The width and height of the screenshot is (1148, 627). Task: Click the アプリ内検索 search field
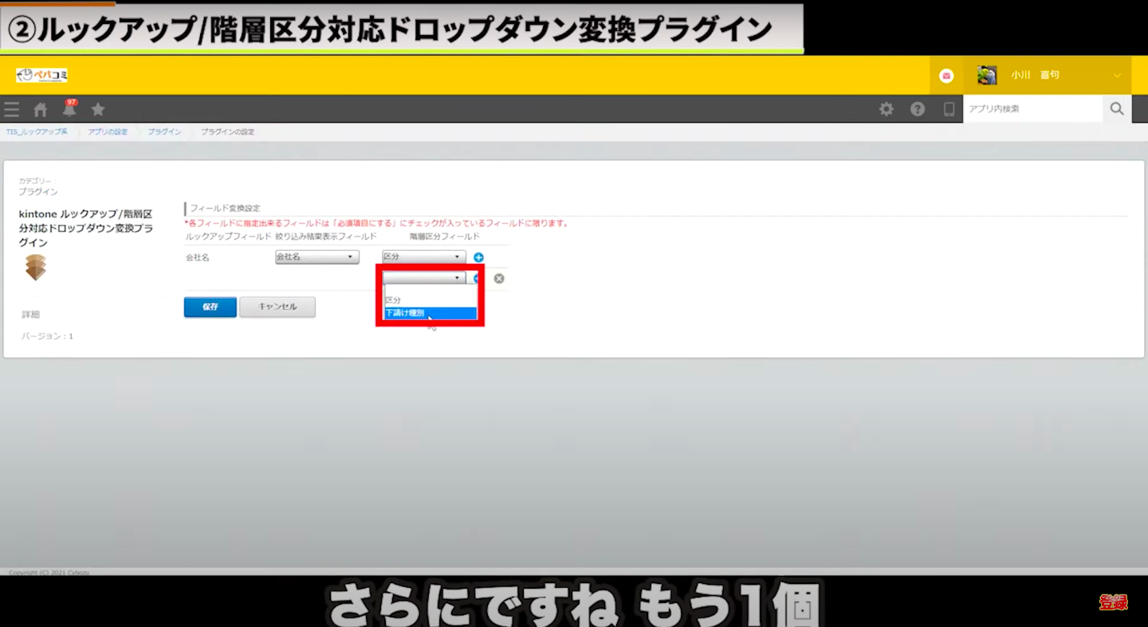[x=1032, y=109]
